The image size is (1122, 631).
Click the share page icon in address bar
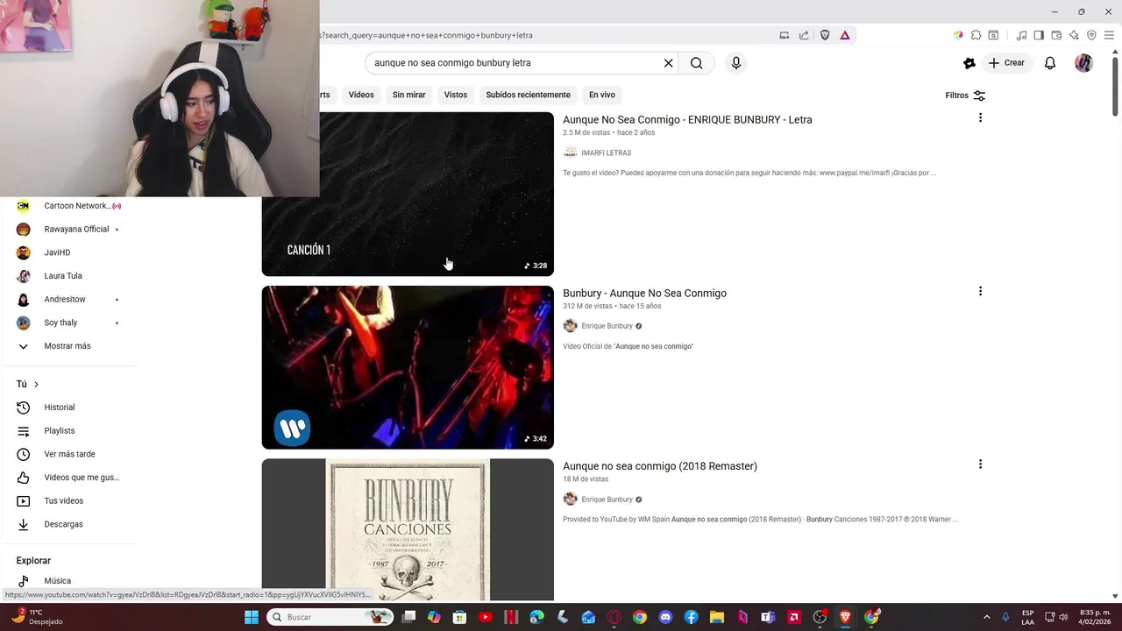click(x=804, y=35)
